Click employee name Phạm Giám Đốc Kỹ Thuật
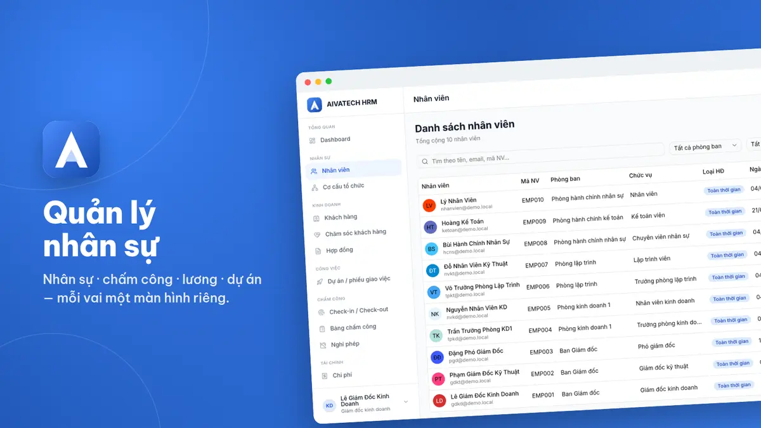 (485, 373)
